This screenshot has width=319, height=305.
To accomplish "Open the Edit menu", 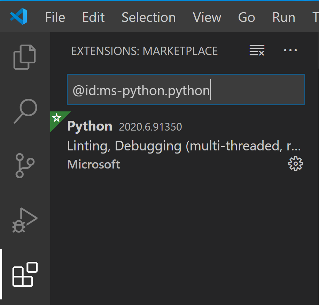I will 93,17.
